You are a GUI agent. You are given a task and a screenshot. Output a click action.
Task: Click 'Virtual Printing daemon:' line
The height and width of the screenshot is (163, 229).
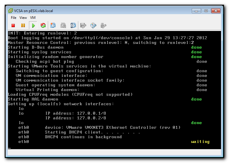(x=48, y=90)
